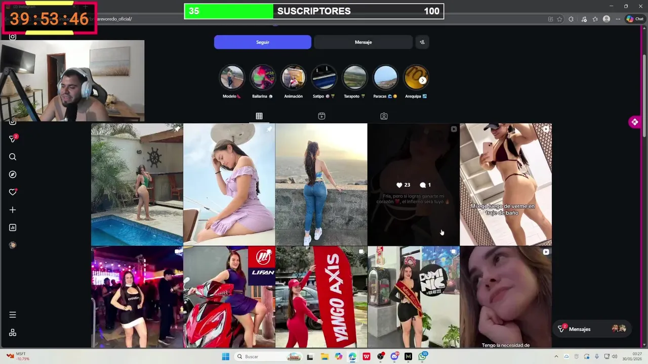Open the Animación story highlight

[x=293, y=78]
